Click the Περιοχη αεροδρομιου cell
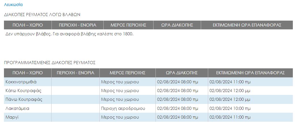 tap(127, 108)
